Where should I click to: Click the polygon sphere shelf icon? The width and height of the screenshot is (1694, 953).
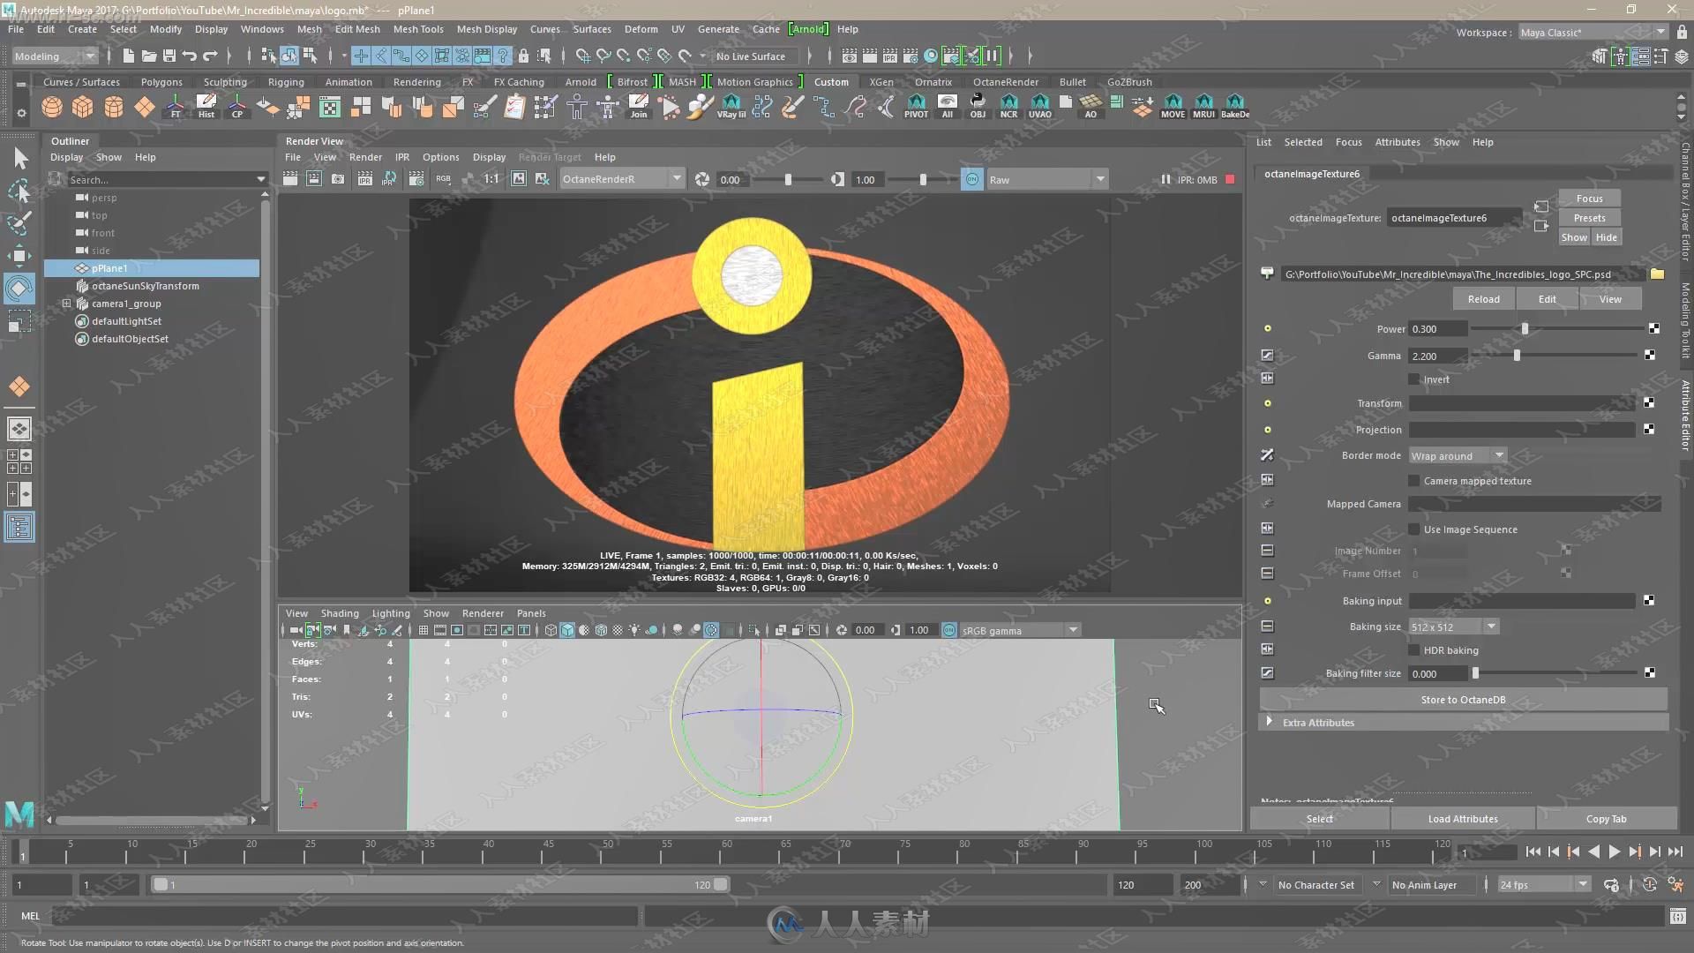[52, 108]
